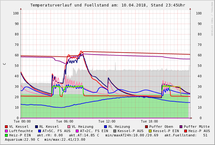Click the chart title Temperaturverlauf und Fuellstand
The width and height of the screenshot is (215, 145).
(107, 5)
